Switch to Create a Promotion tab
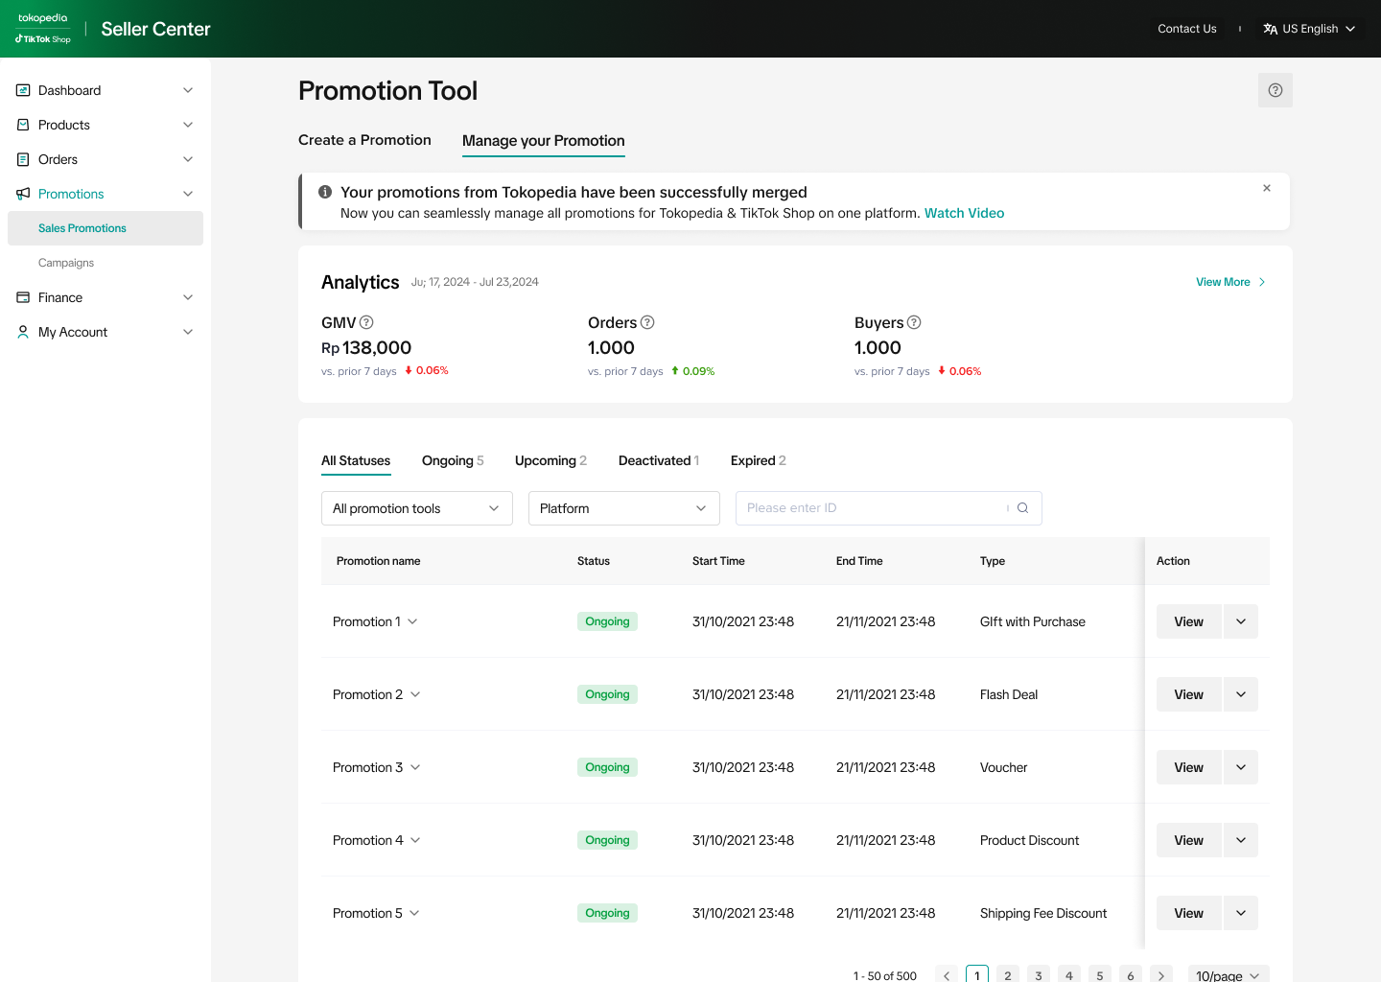This screenshot has width=1381, height=982. tap(364, 140)
